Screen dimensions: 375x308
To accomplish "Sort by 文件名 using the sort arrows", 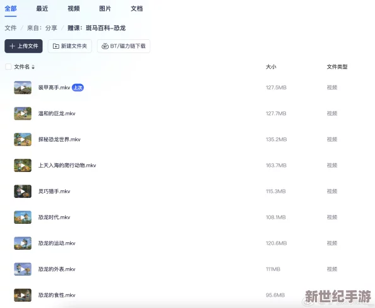I will 33,67.
